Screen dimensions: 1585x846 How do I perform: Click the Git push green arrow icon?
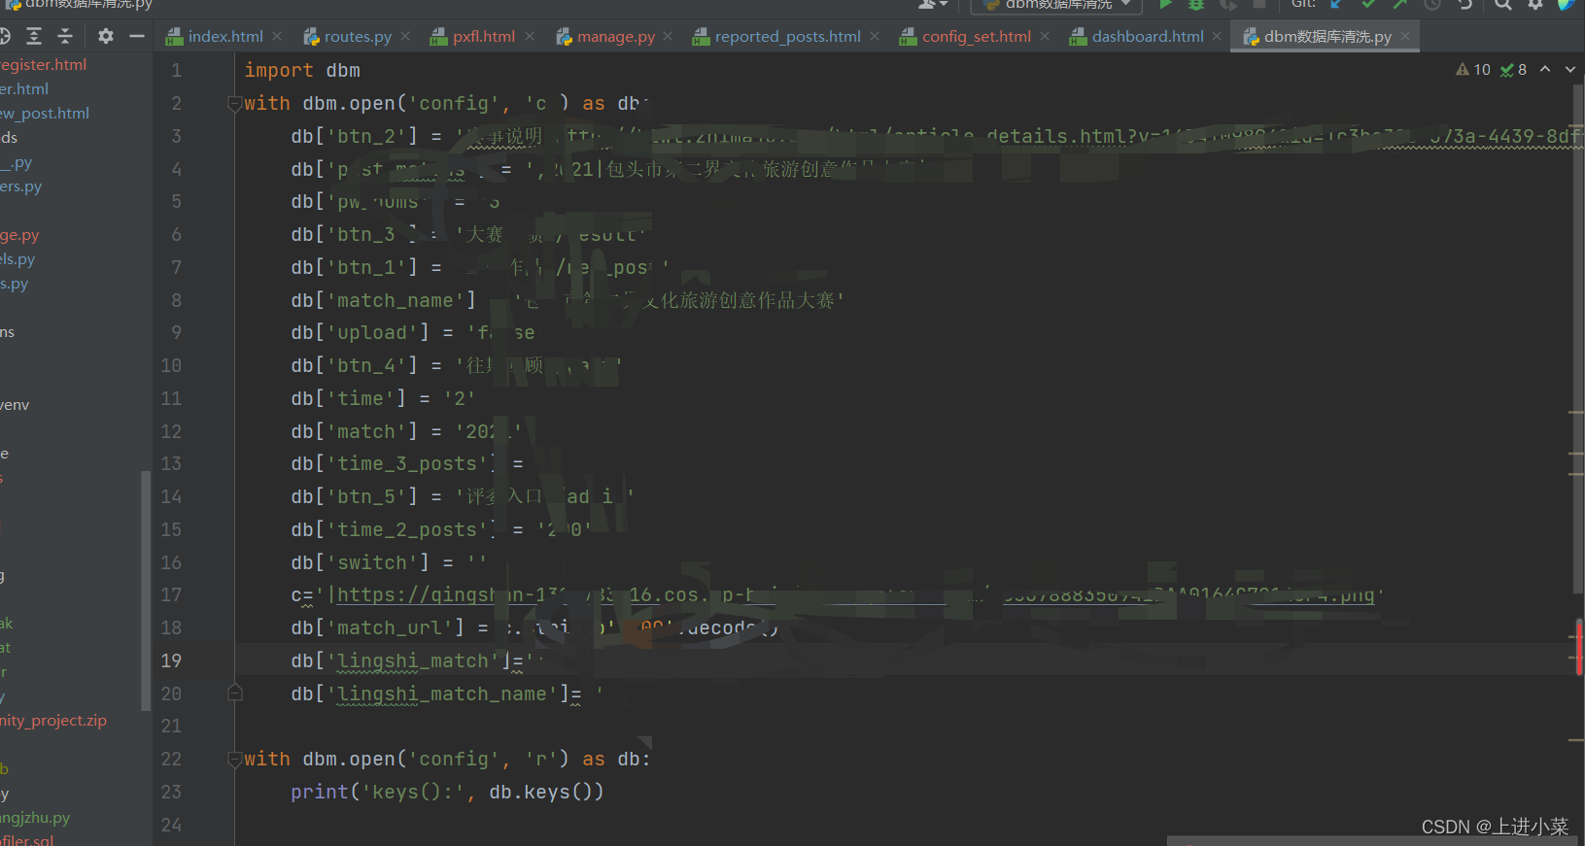click(x=1399, y=4)
